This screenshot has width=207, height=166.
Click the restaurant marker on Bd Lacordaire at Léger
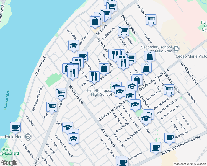pyautogui.click(x=72, y=73)
